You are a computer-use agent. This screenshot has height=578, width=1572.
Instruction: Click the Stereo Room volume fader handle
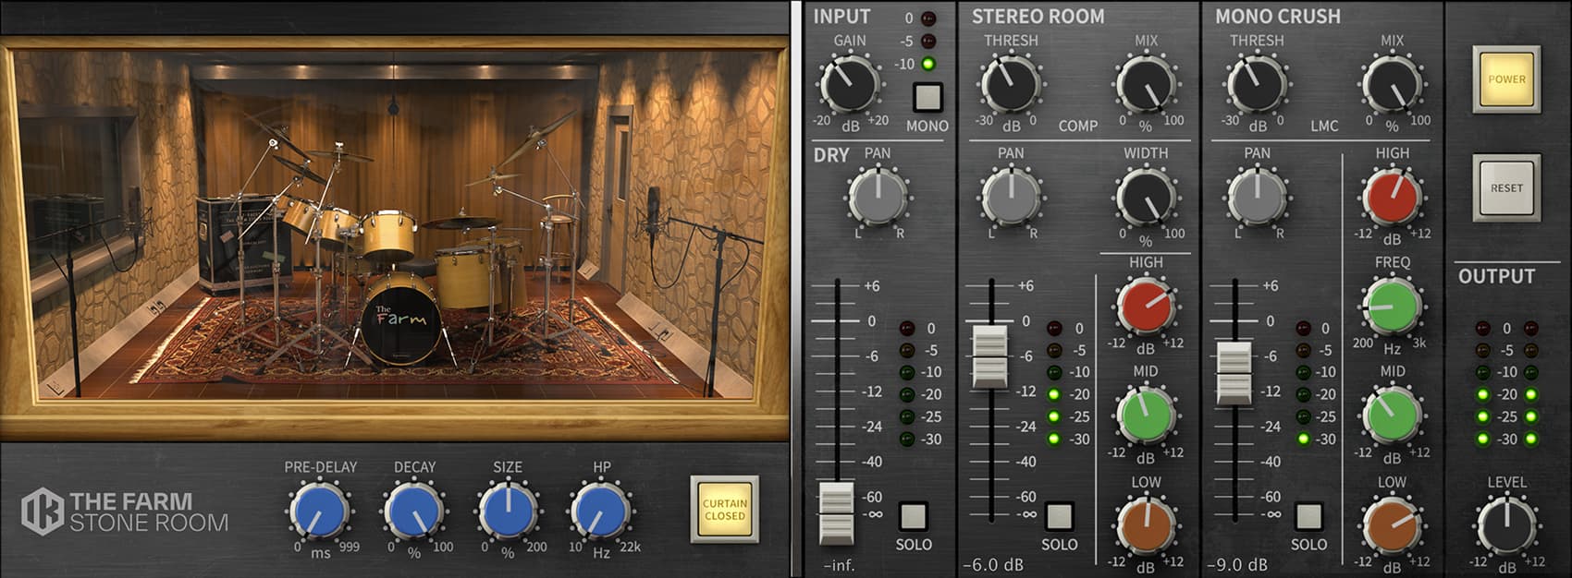click(x=990, y=355)
